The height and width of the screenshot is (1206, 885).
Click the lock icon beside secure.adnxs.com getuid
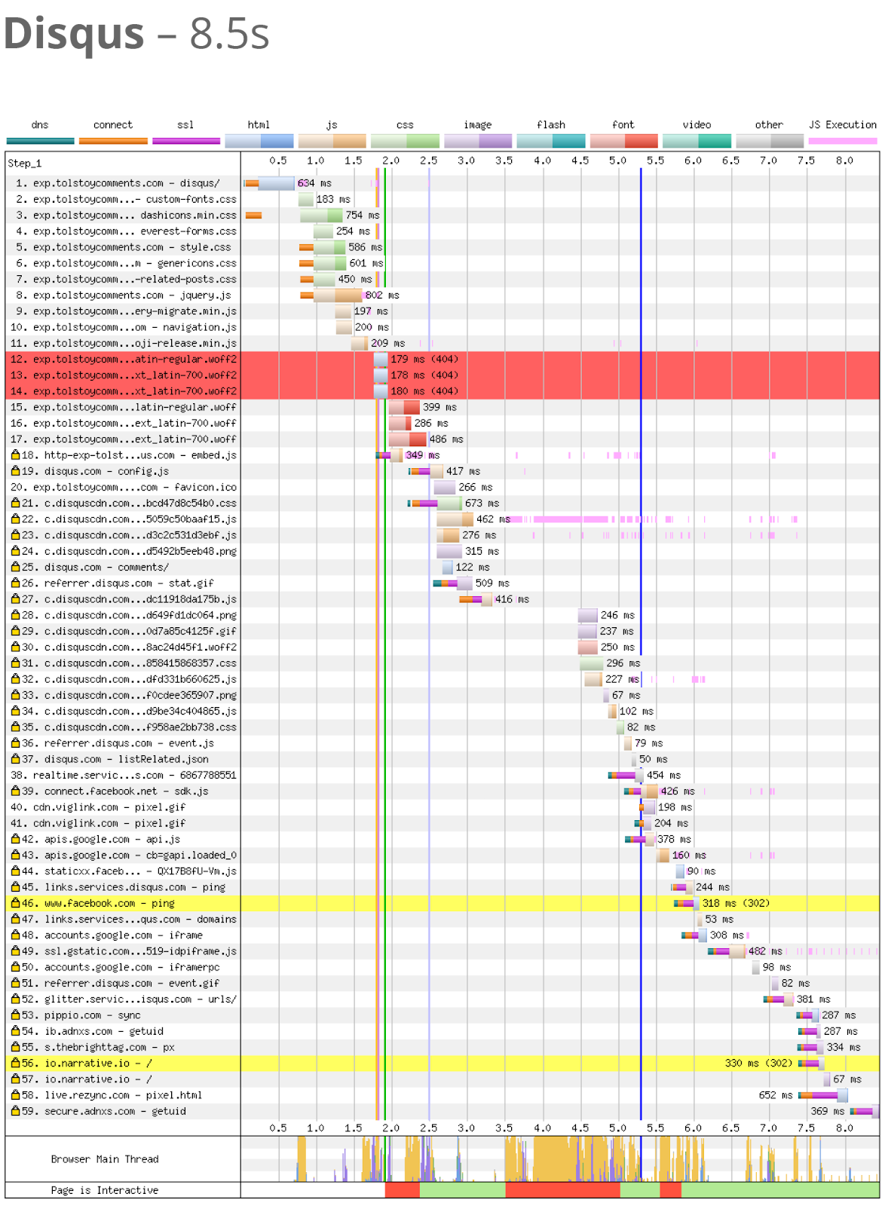(x=15, y=1111)
